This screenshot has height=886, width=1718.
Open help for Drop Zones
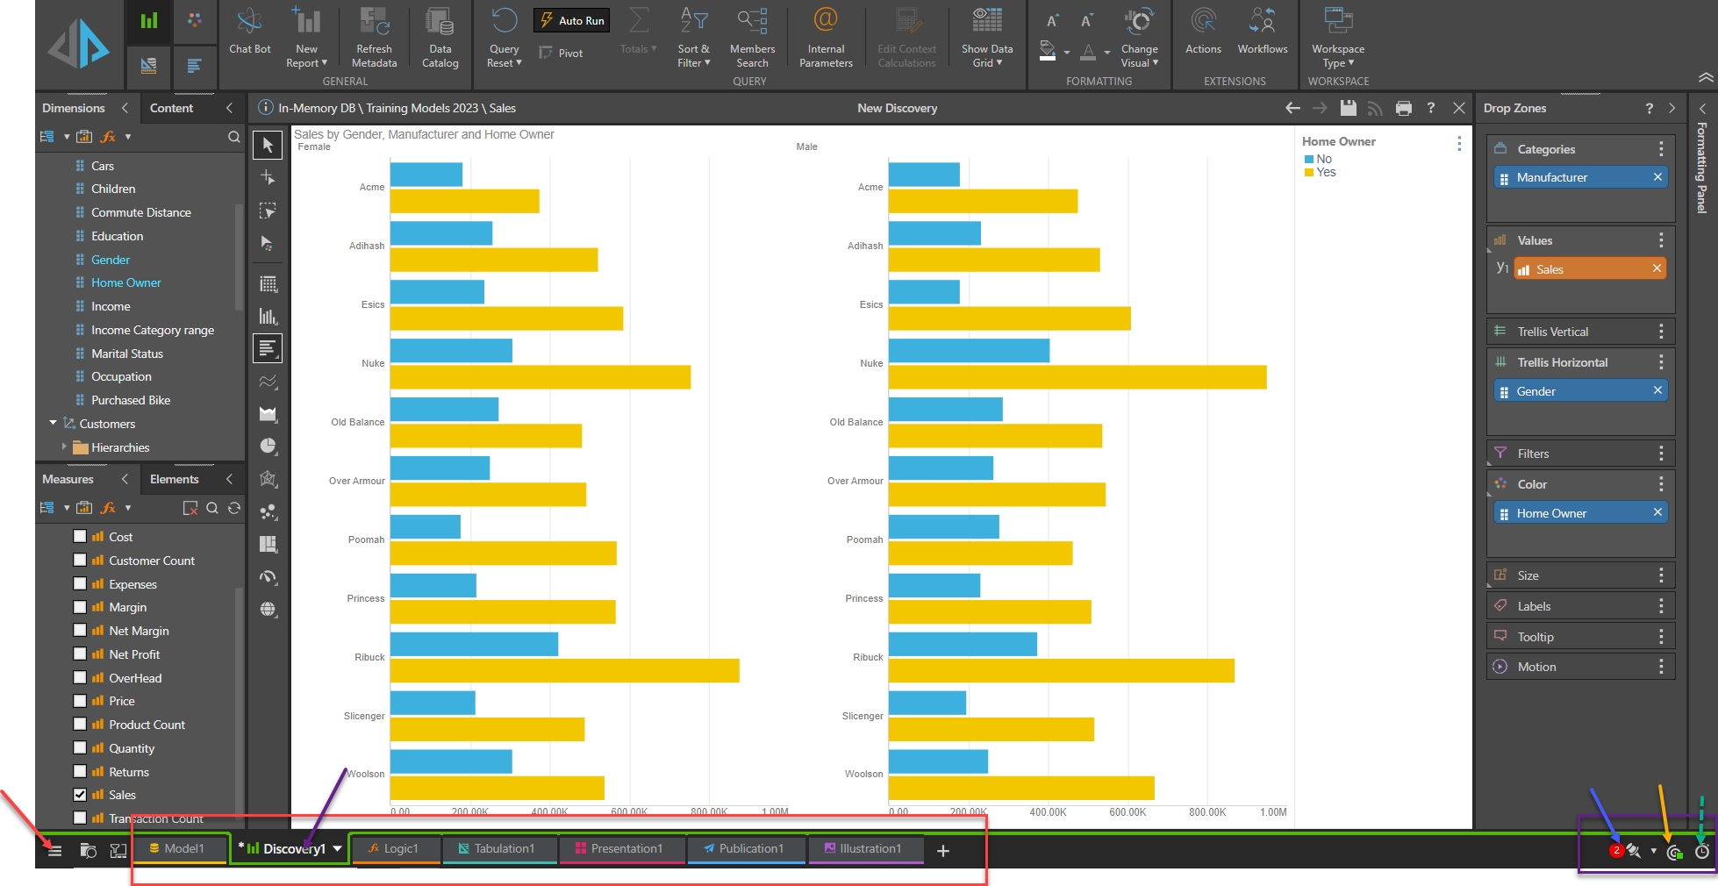[1649, 108]
